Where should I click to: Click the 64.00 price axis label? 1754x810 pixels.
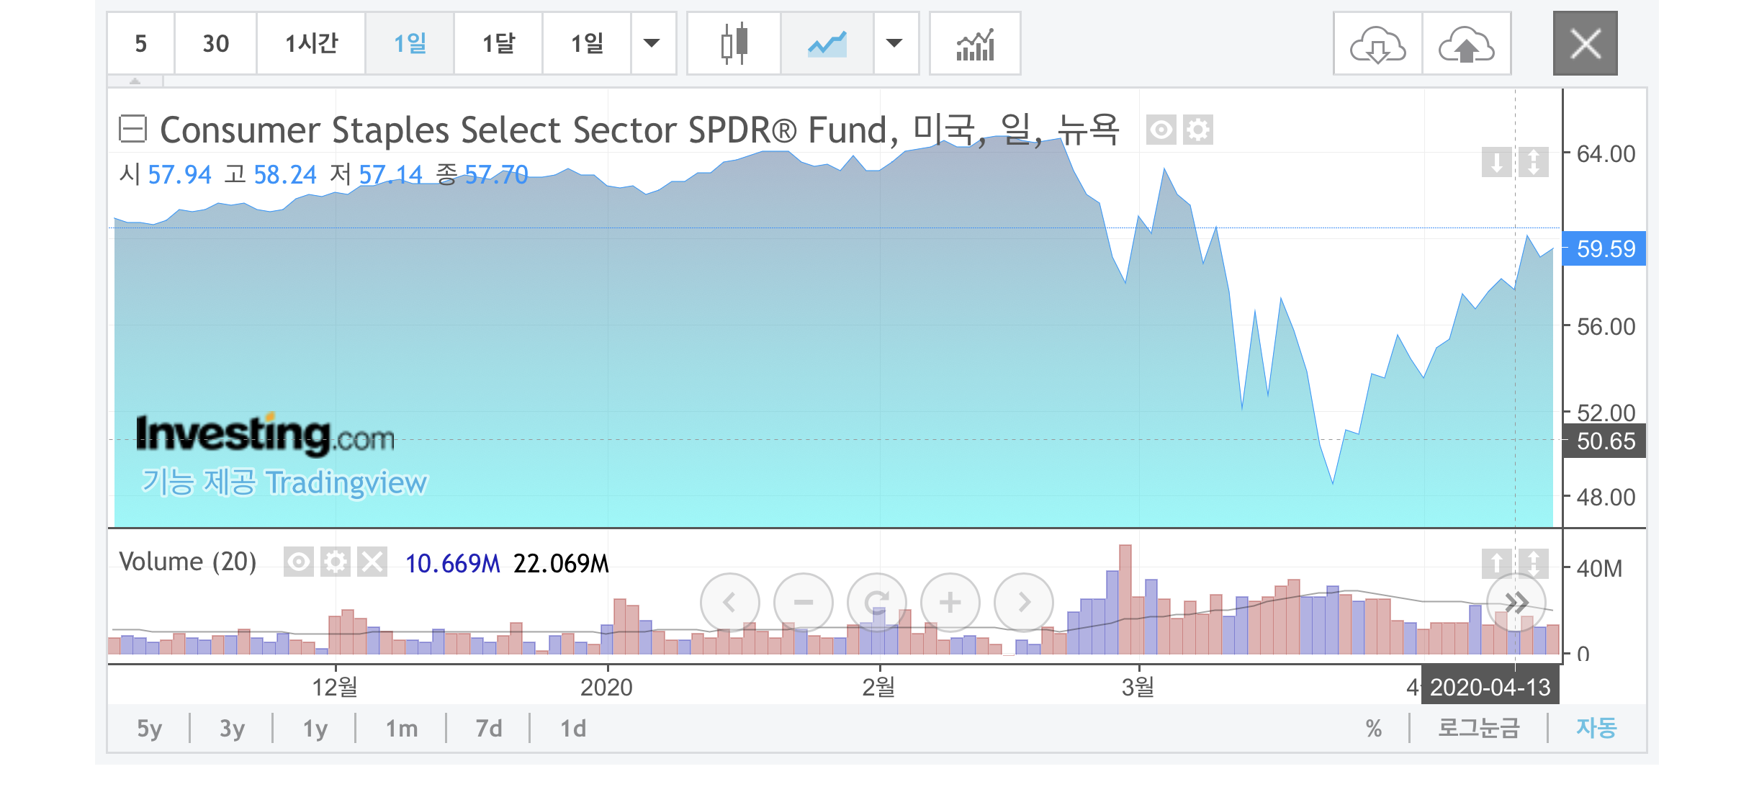click(1606, 153)
